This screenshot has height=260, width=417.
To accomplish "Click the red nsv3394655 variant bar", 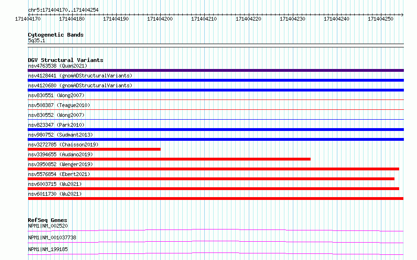I will point(169,159).
